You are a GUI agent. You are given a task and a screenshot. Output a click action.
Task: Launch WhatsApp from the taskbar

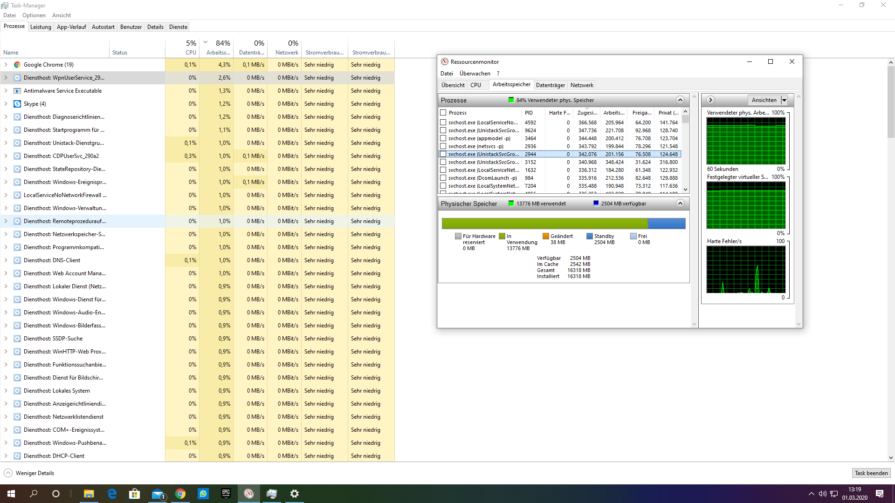[203, 493]
